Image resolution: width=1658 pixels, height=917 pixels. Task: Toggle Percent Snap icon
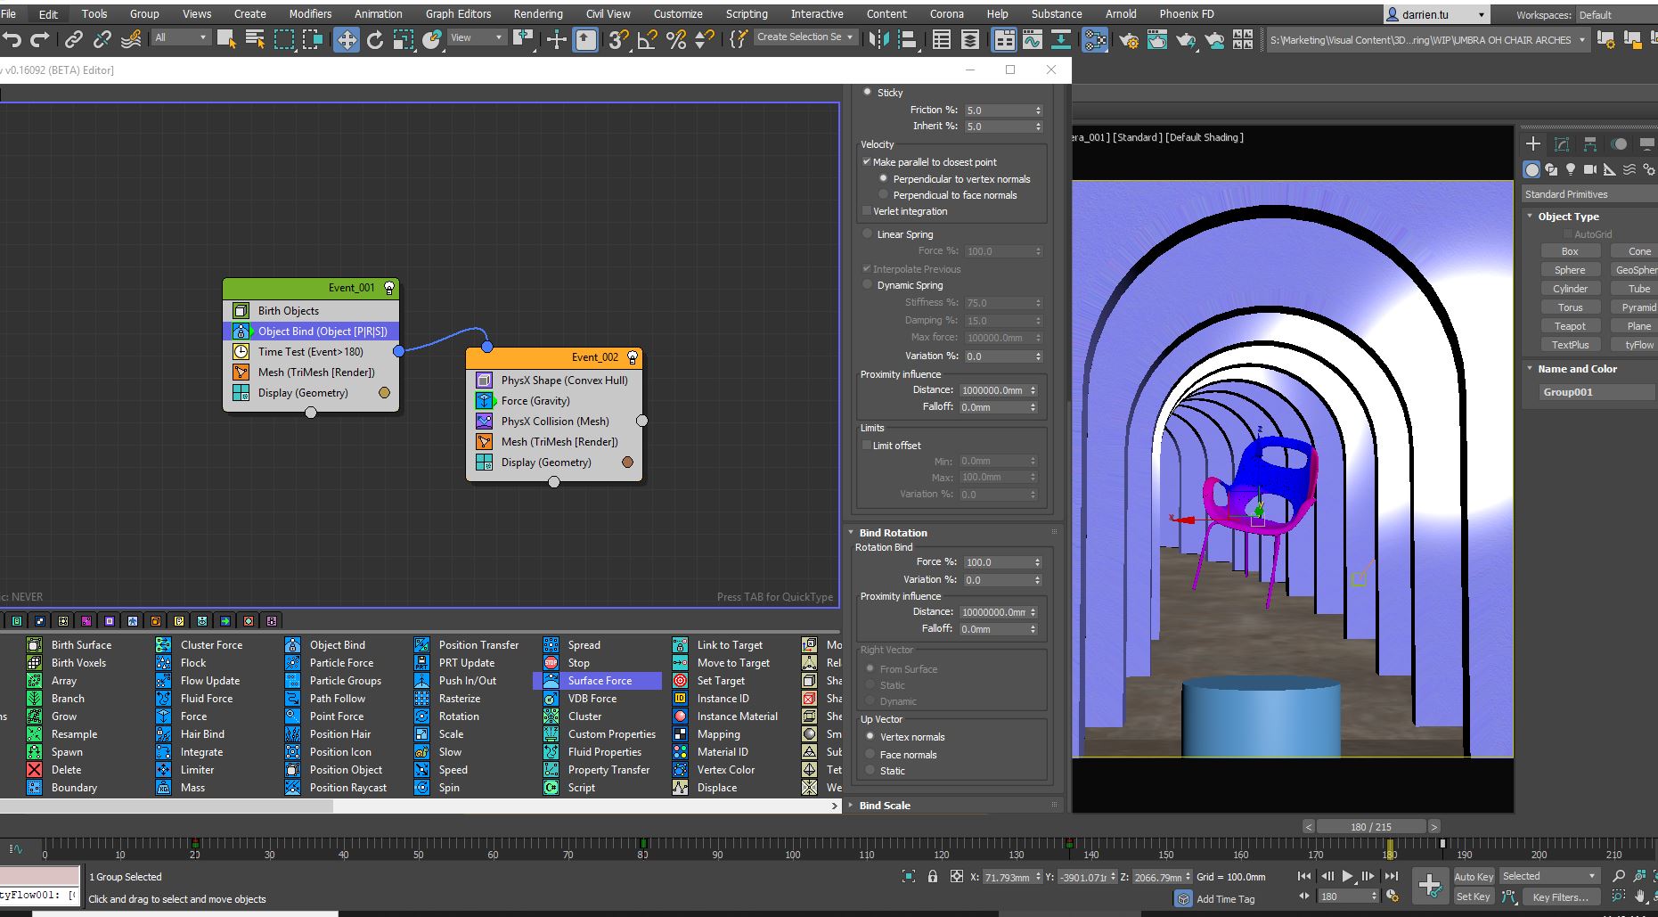pos(676,39)
